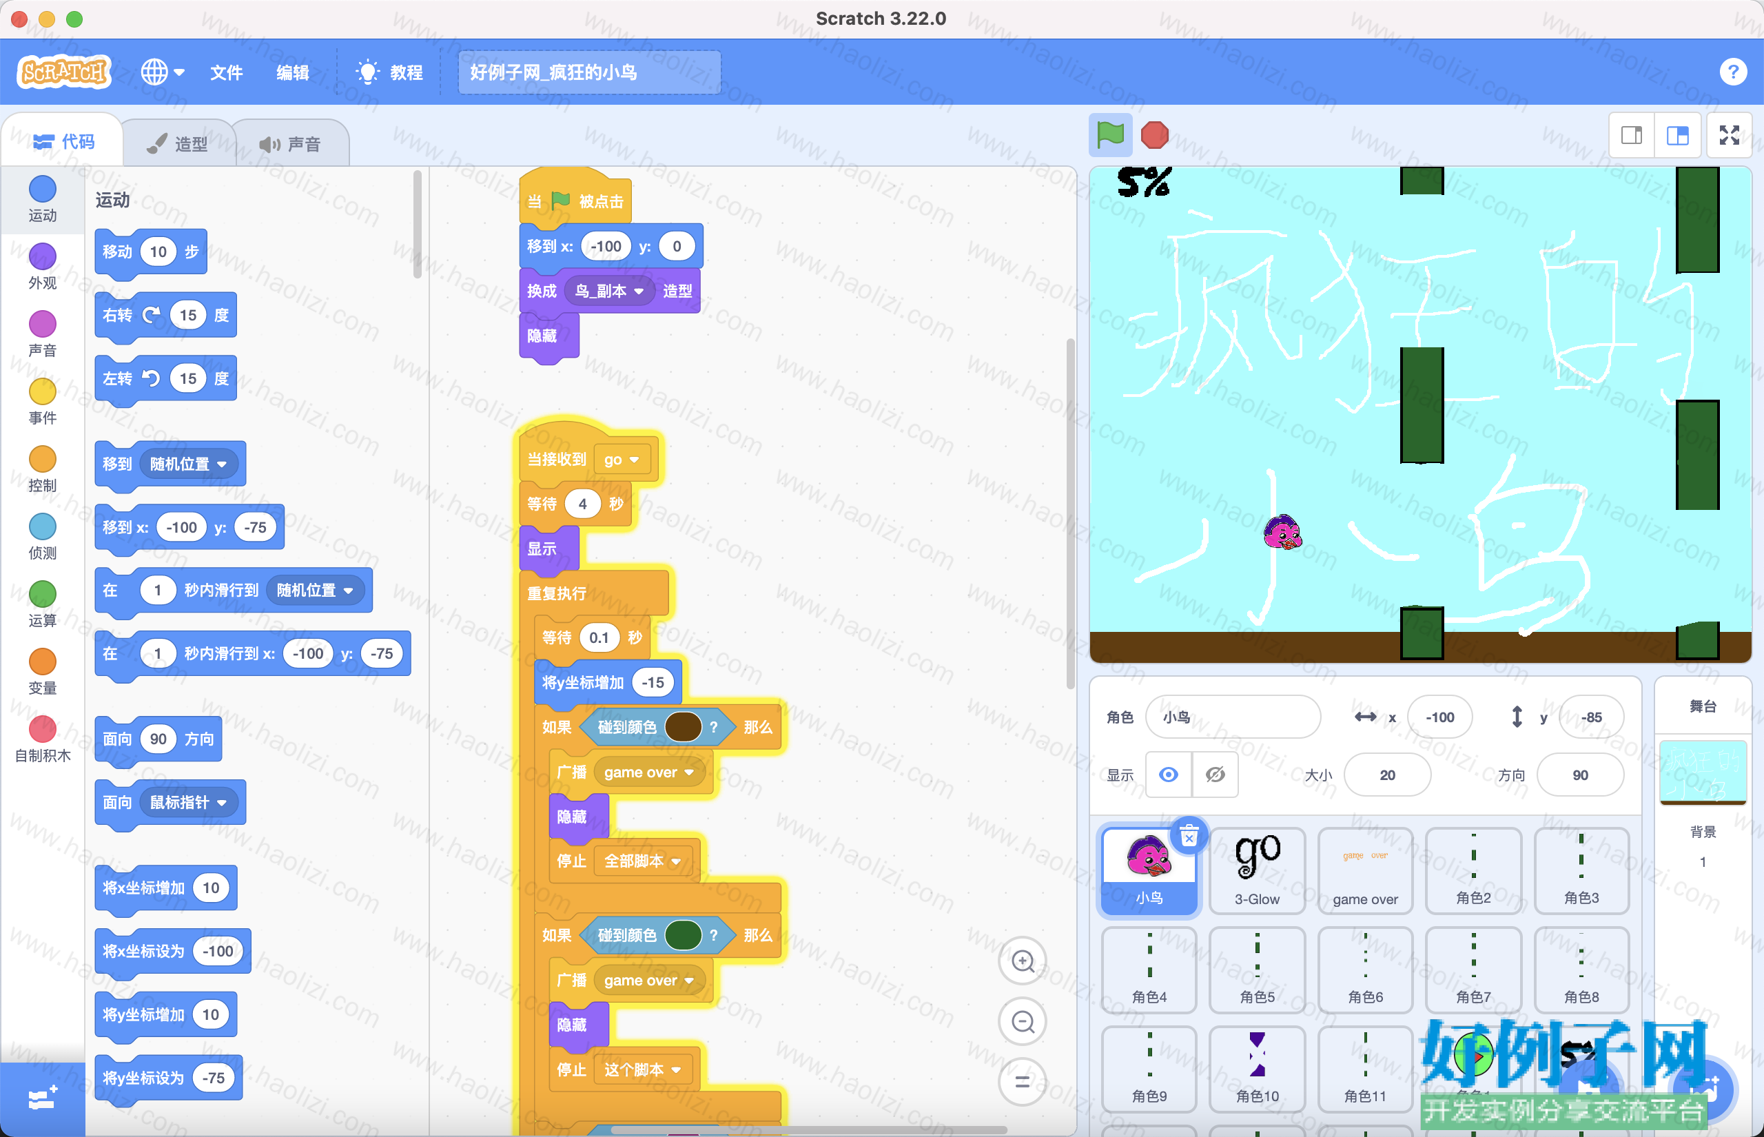Click the red stop sign button
This screenshot has width=1764, height=1137.
tap(1154, 135)
